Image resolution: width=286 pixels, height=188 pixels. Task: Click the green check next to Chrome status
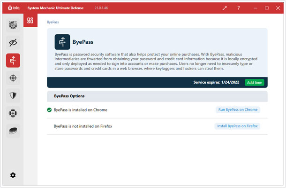pyautogui.click(x=49, y=110)
